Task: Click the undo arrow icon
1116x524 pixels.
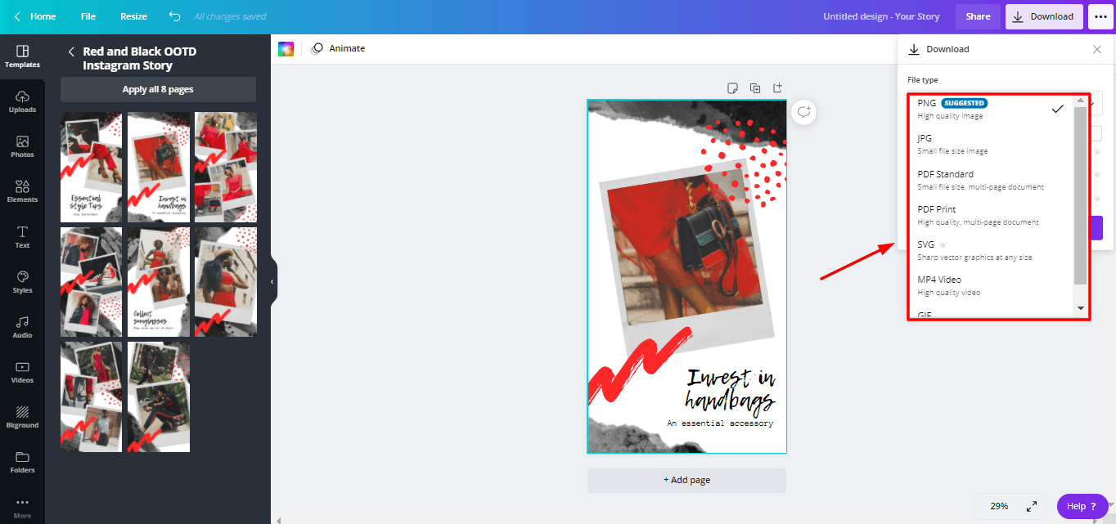Action: tap(174, 16)
